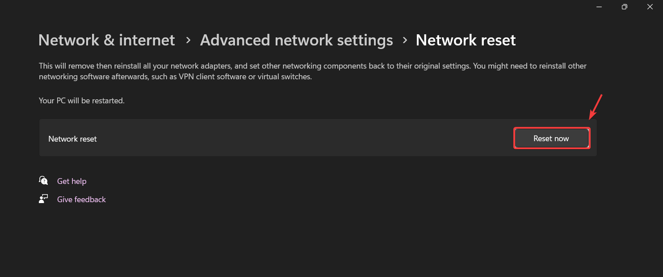Screen dimensions: 663x277
Task: Click the Give feedback person icon
Action: [x=43, y=199]
